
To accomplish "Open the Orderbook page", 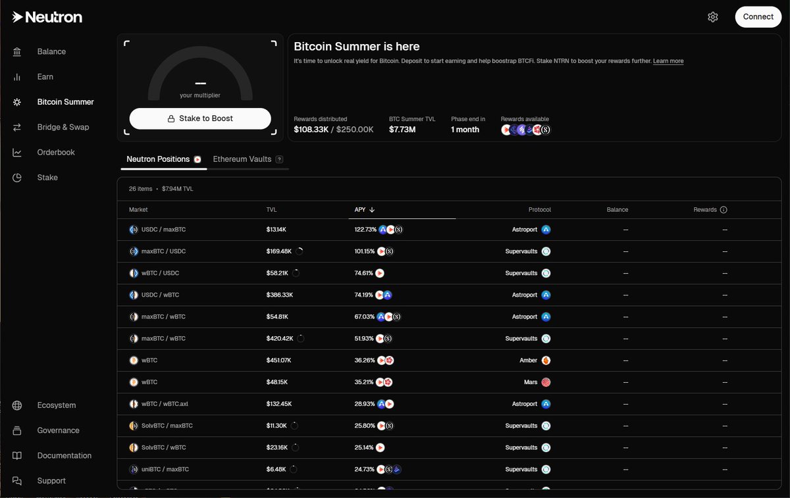I will (x=56, y=152).
